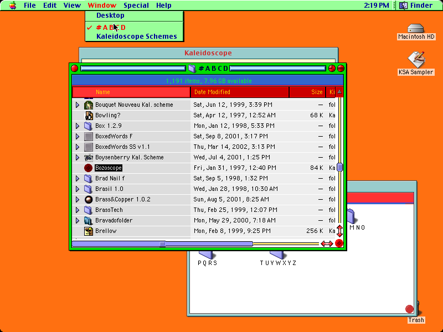
Task: Select the Brasil 1.0 folder icon
Action: [89, 189]
